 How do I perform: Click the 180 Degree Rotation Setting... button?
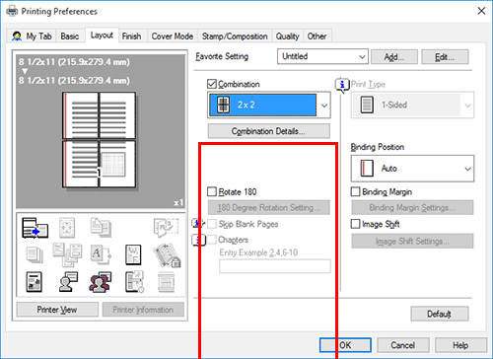tap(268, 207)
